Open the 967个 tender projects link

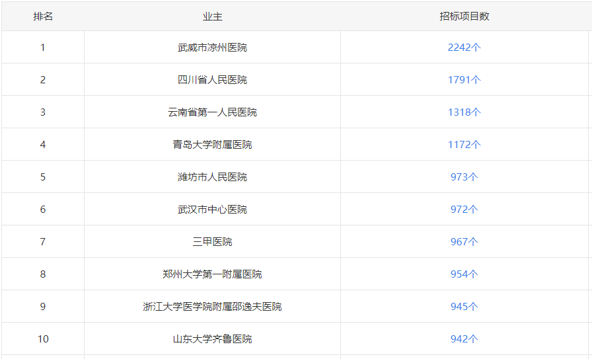(x=464, y=242)
